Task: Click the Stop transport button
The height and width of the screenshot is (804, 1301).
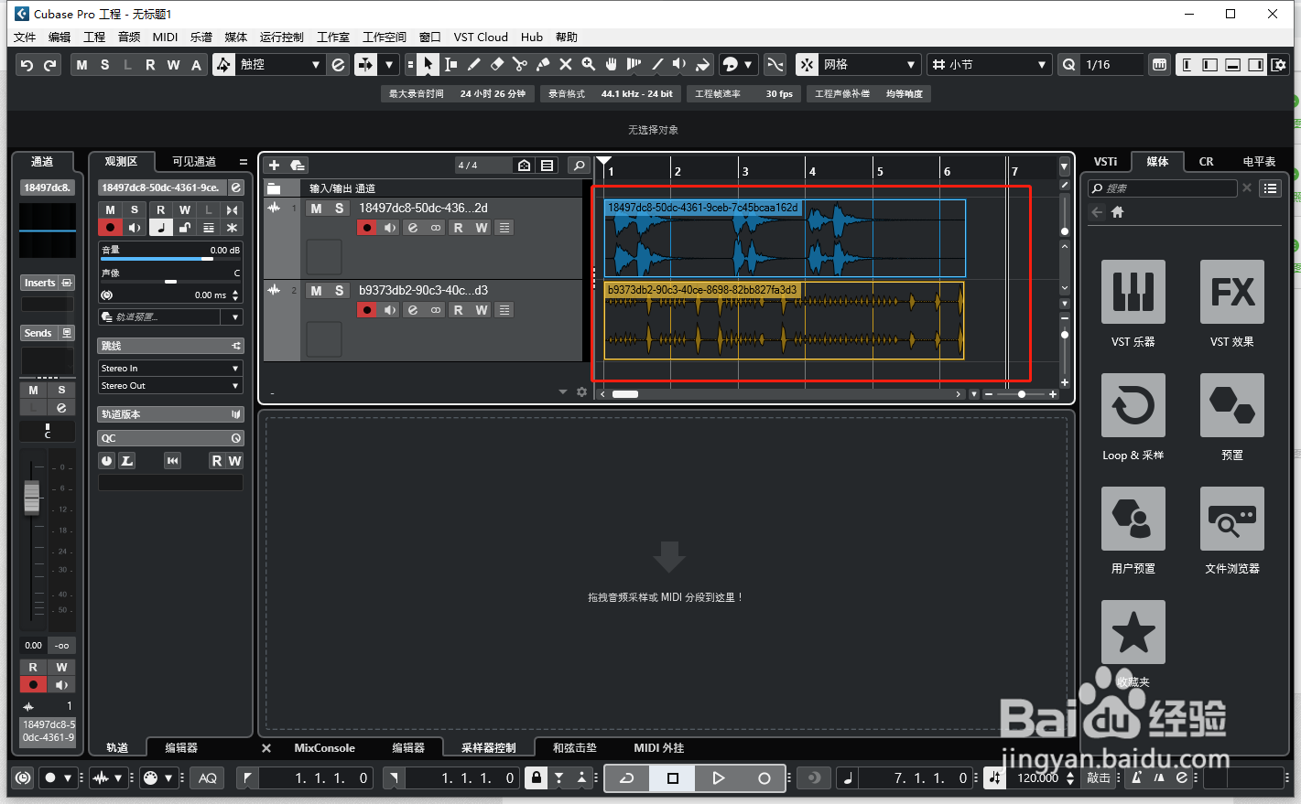Action: pos(673,778)
